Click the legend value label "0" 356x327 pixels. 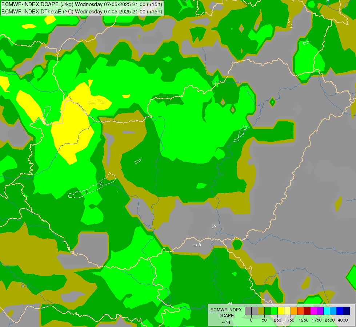[x=251, y=320]
